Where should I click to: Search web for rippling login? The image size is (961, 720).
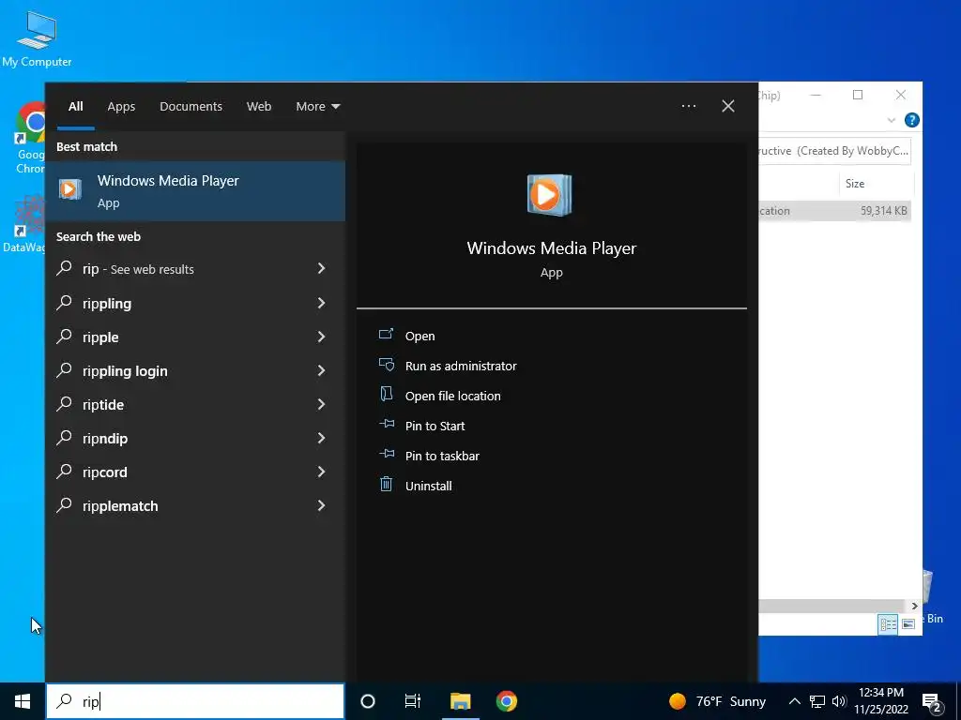click(x=195, y=370)
